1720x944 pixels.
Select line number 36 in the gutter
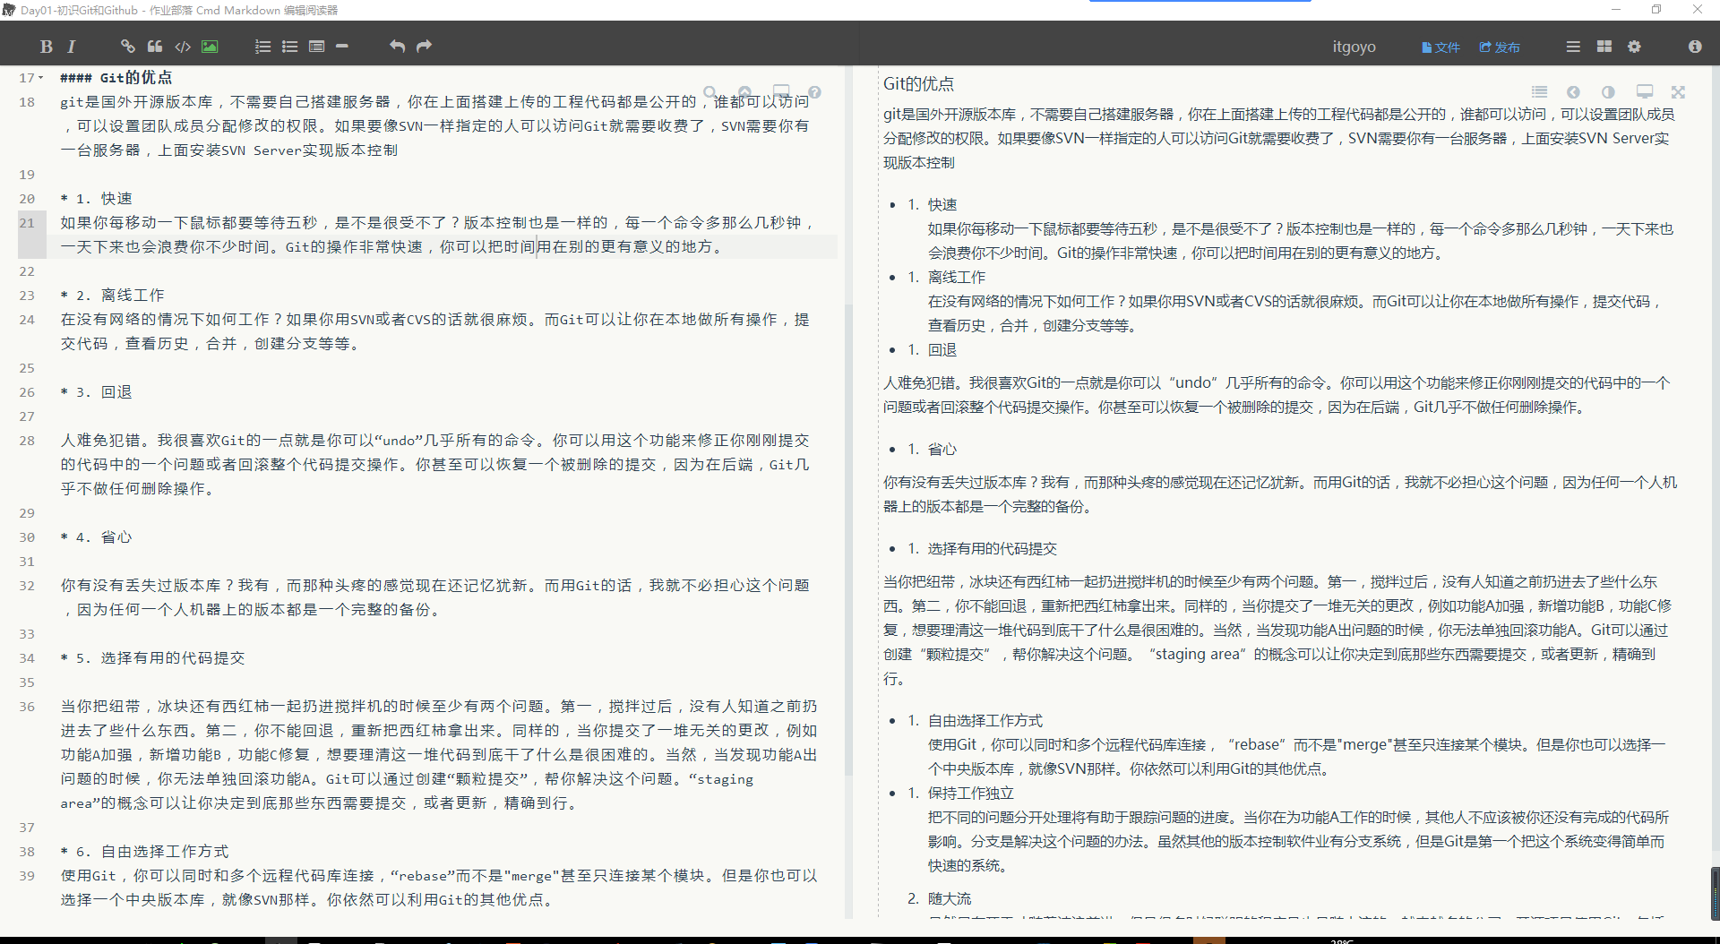[27, 707]
